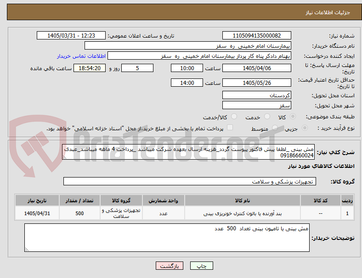Click the request creator name field
362x278 pixels.
coord(199,56)
